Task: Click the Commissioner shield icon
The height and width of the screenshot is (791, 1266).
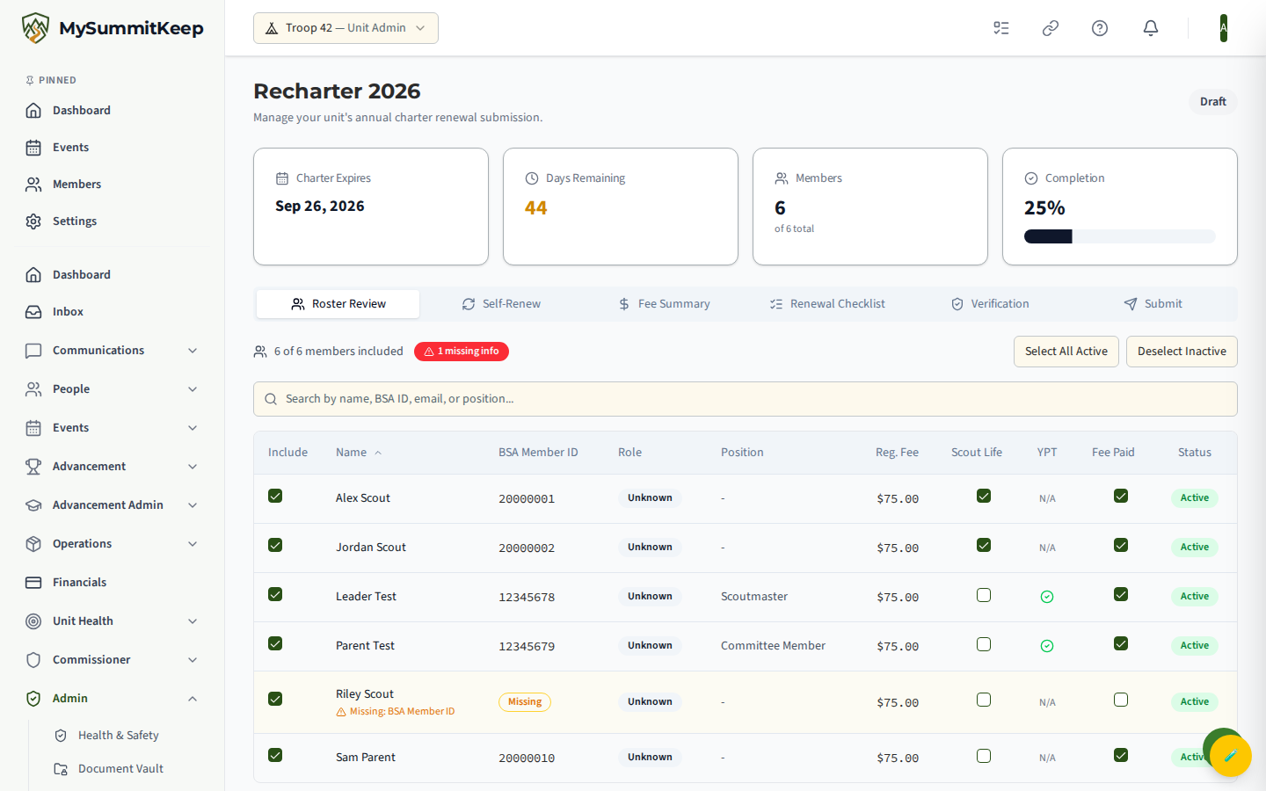Action: click(33, 659)
